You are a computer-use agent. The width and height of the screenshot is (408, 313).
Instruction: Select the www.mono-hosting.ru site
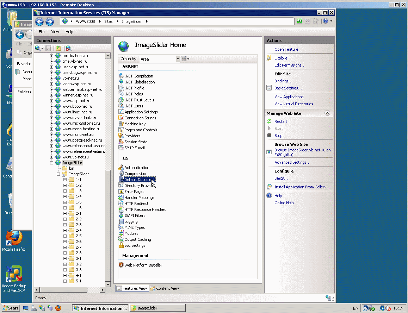[x=81, y=129]
